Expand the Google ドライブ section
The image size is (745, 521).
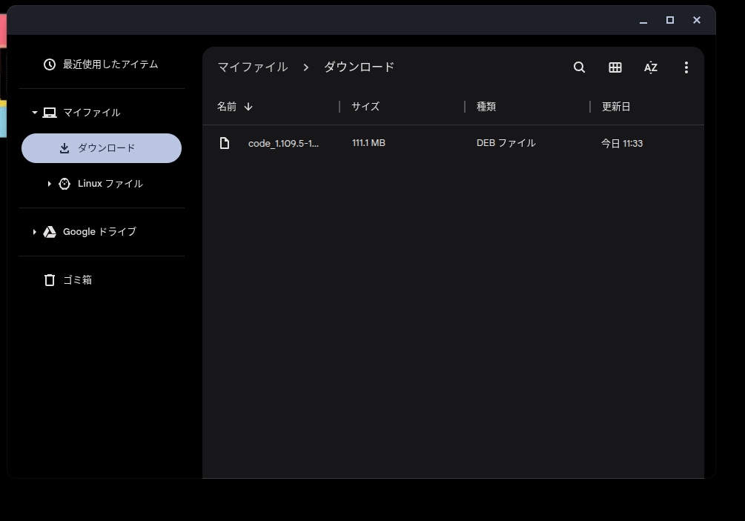click(x=33, y=231)
